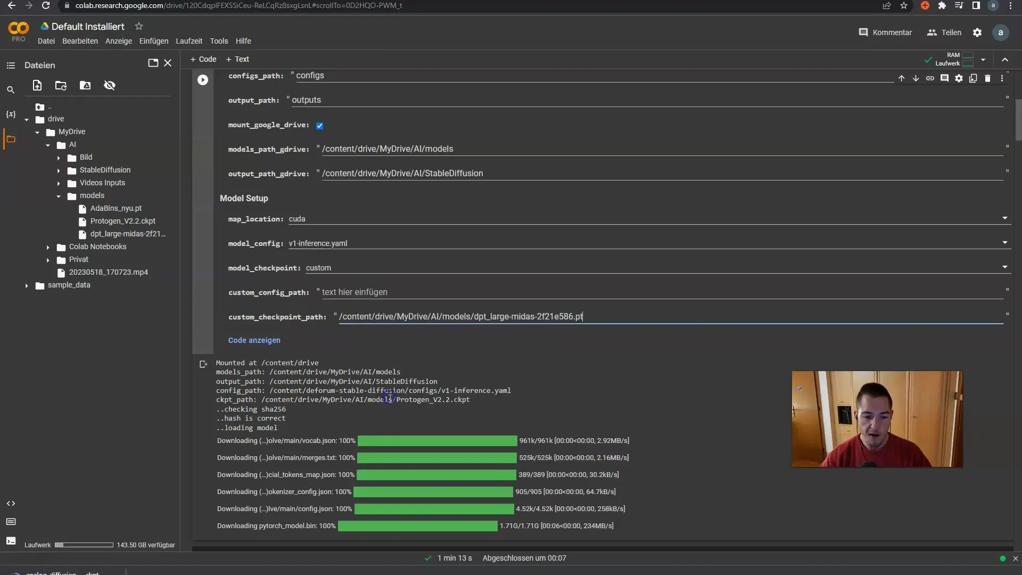
Task: Add comment to cell icon
Action: click(944, 78)
